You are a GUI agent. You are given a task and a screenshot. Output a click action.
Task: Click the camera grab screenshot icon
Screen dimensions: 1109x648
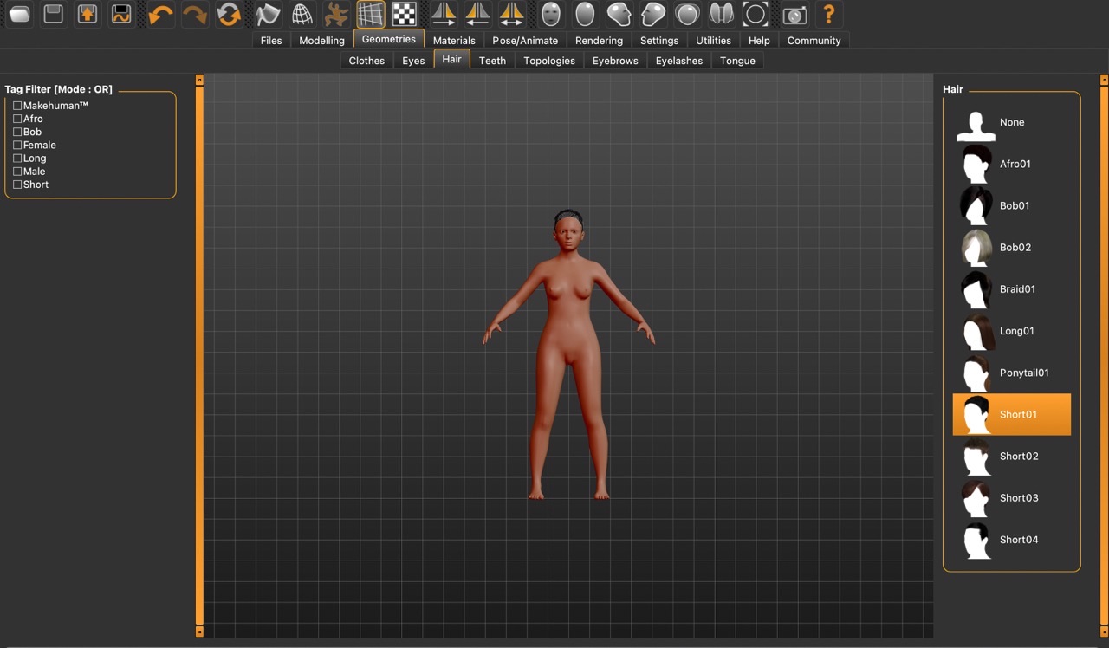click(794, 15)
